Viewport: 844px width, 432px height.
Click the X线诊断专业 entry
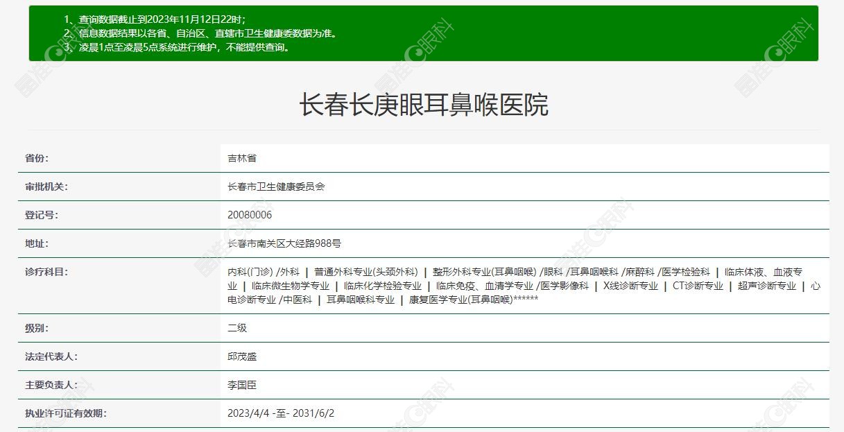pos(630,286)
